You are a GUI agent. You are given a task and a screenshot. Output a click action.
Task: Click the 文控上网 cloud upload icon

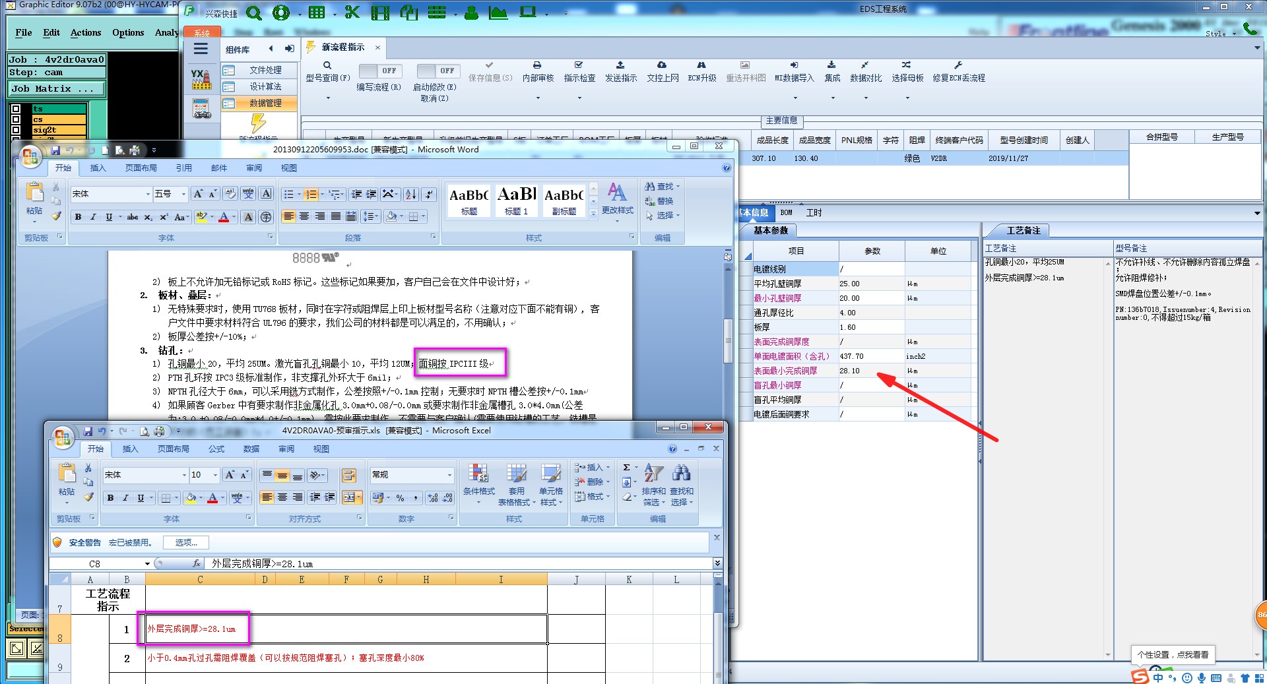pos(662,65)
